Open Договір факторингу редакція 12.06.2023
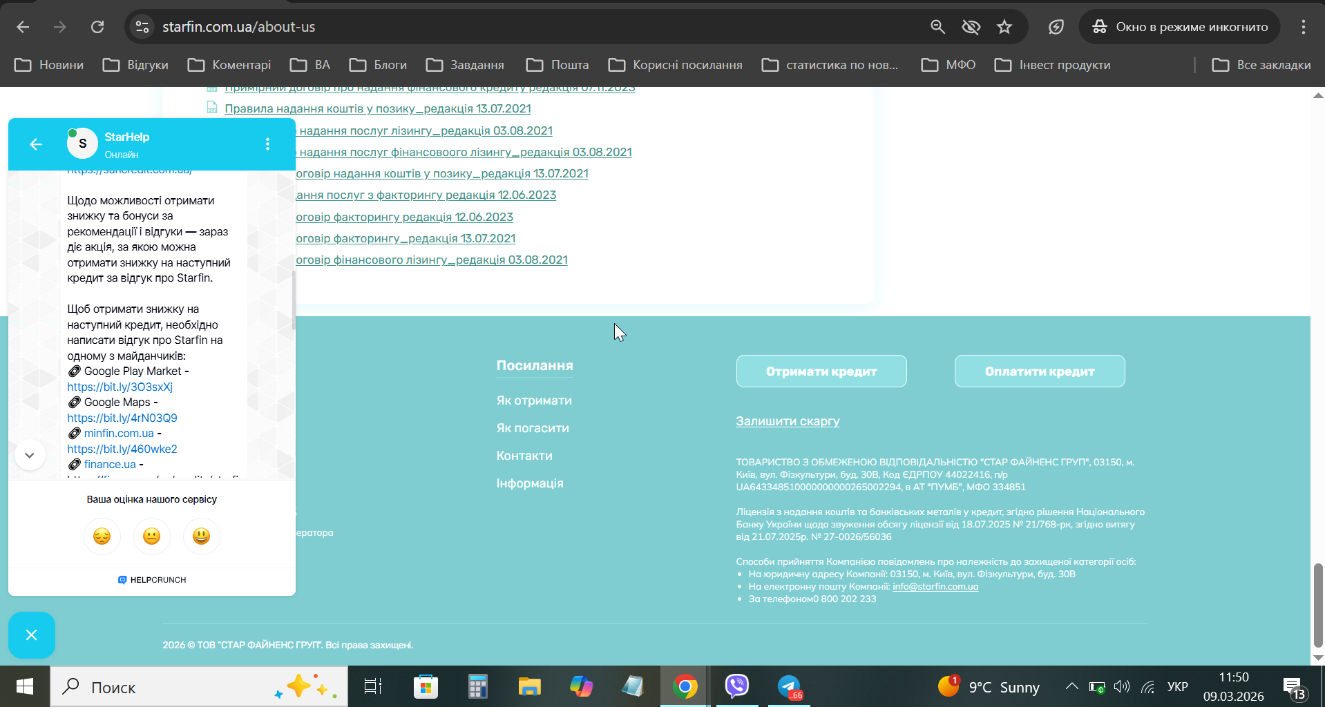 pyautogui.click(x=405, y=217)
